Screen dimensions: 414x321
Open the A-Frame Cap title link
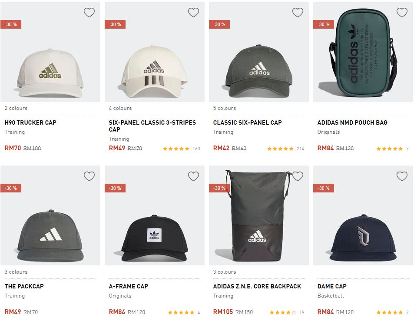pyautogui.click(x=129, y=286)
